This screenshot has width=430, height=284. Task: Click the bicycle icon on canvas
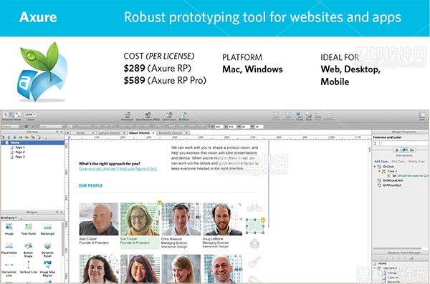pyautogui.click(x=254, y=208)
